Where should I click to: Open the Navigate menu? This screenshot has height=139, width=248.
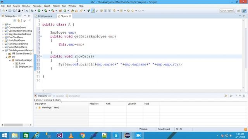click(37, 6)
